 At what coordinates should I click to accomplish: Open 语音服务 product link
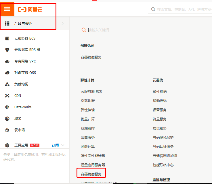point(160,110)
